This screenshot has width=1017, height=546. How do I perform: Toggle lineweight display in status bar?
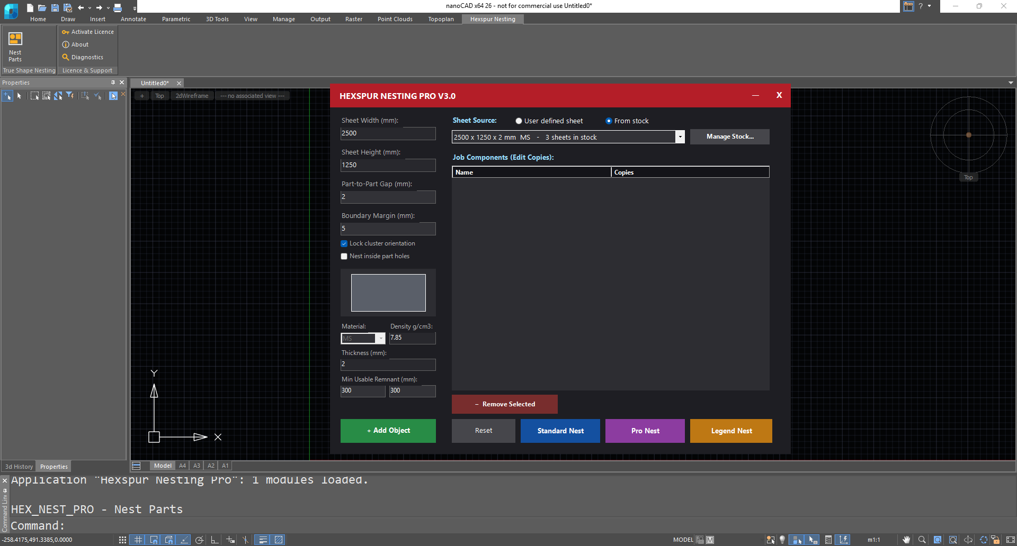pos(263,540)
